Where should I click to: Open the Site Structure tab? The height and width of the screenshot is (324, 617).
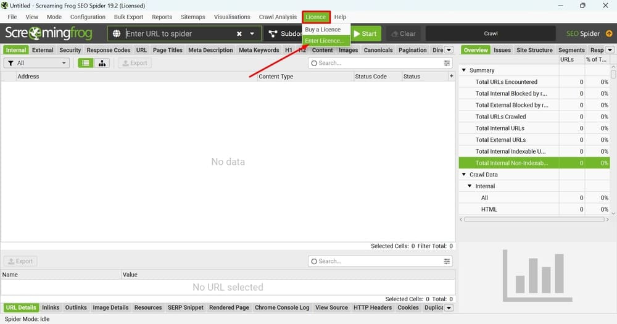534,50
